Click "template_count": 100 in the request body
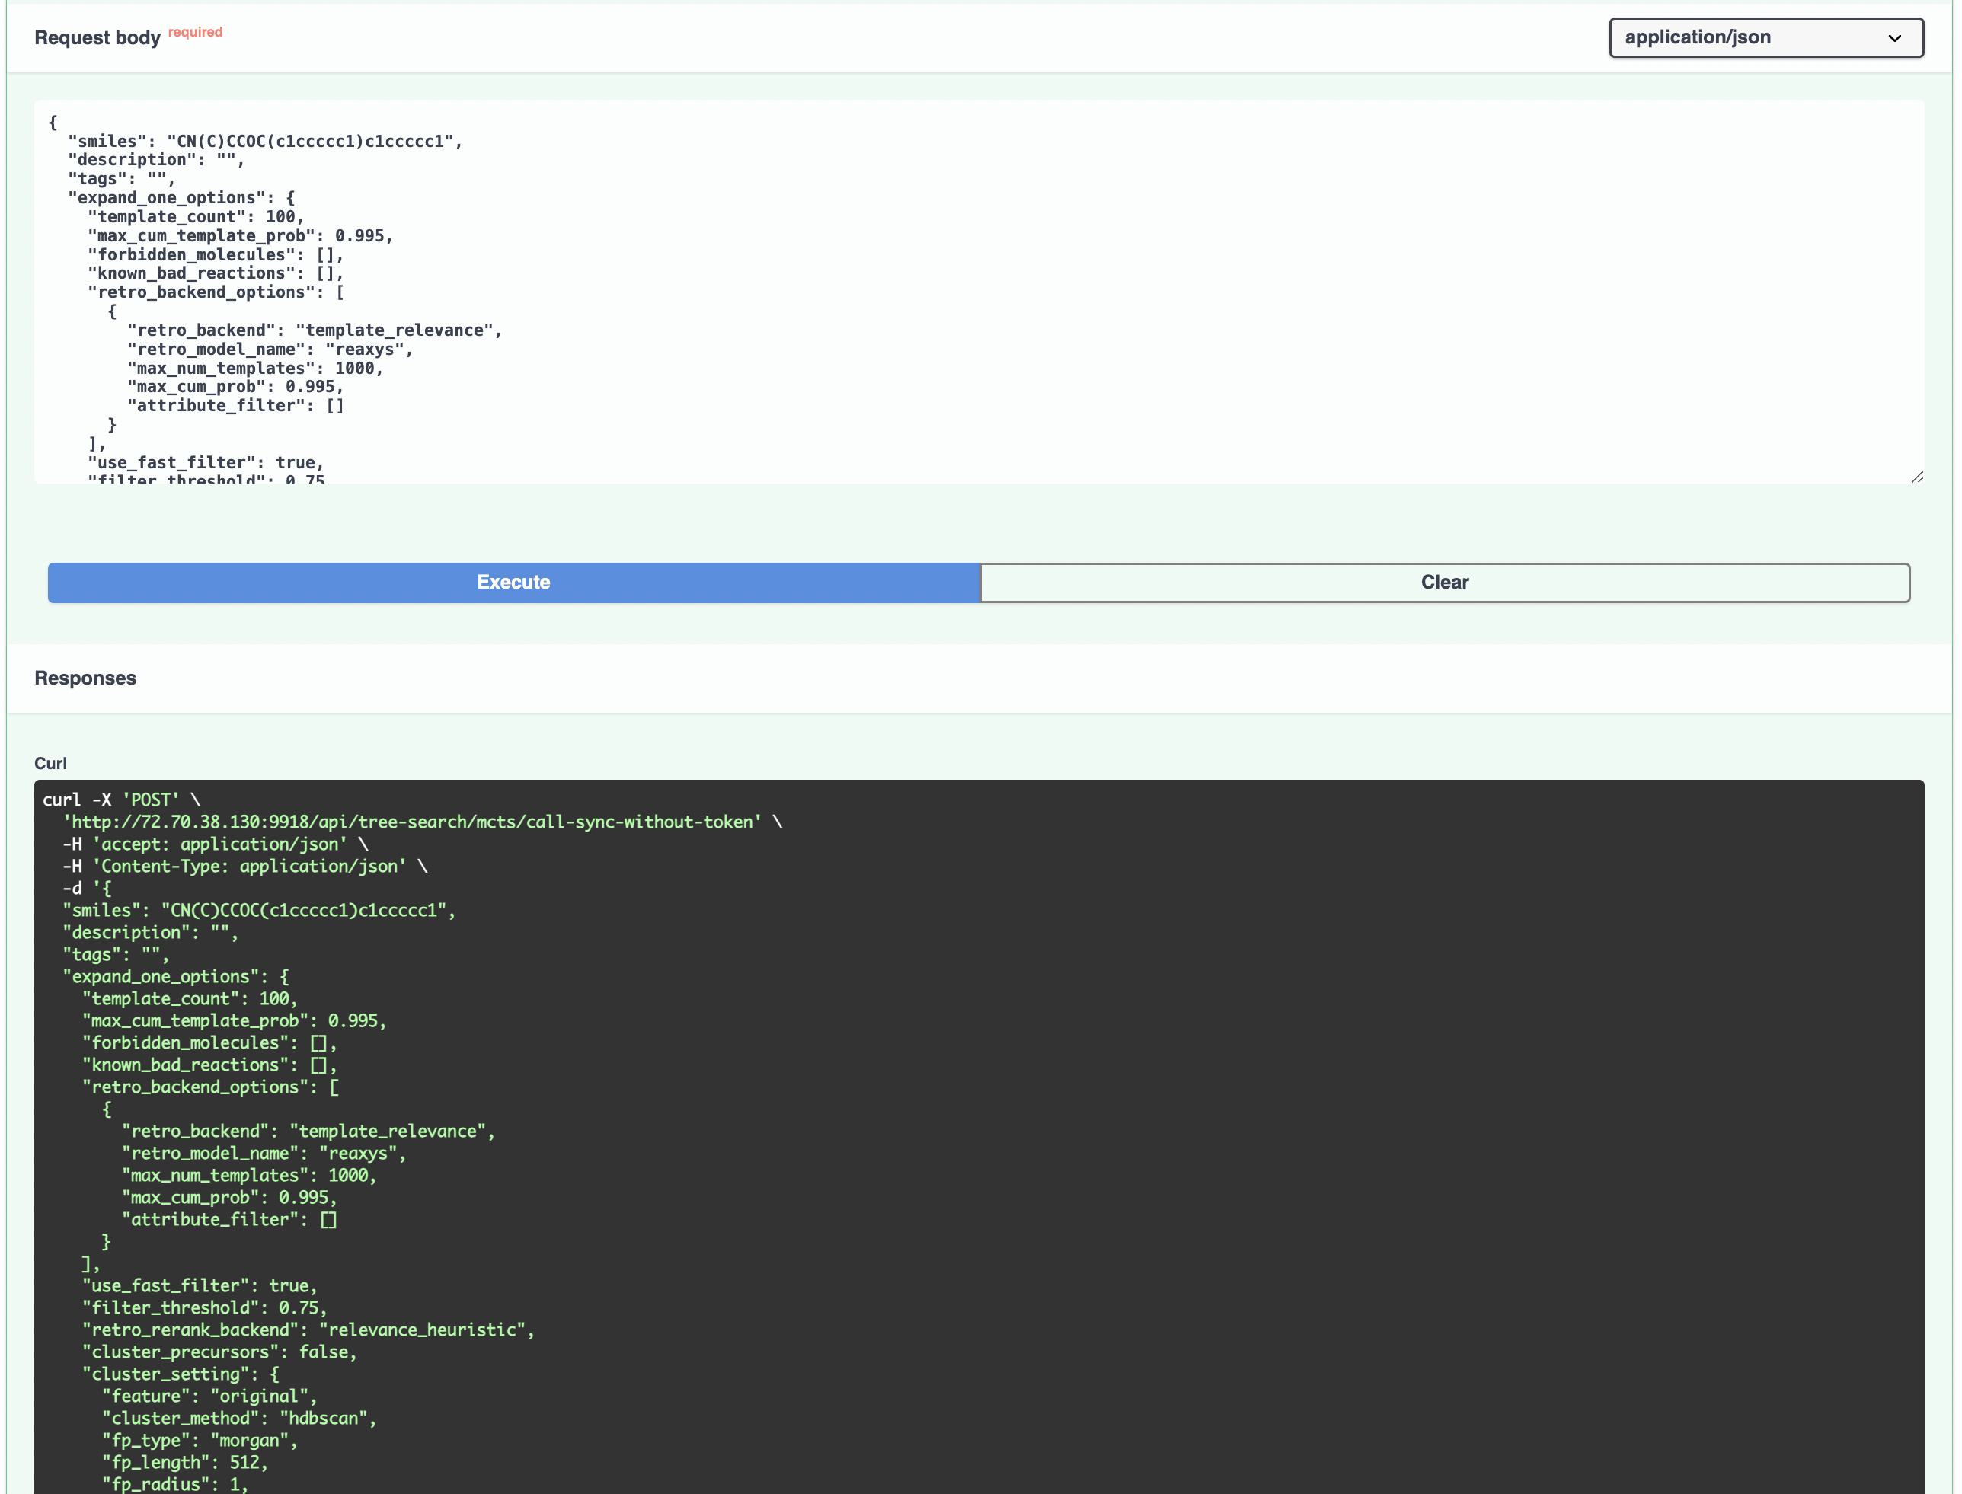The height and width of the screenshot is (1494, 1962). coord(196,217)
